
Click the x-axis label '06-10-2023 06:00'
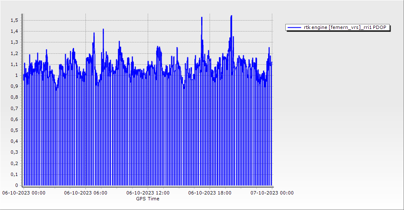click(85, 193)
